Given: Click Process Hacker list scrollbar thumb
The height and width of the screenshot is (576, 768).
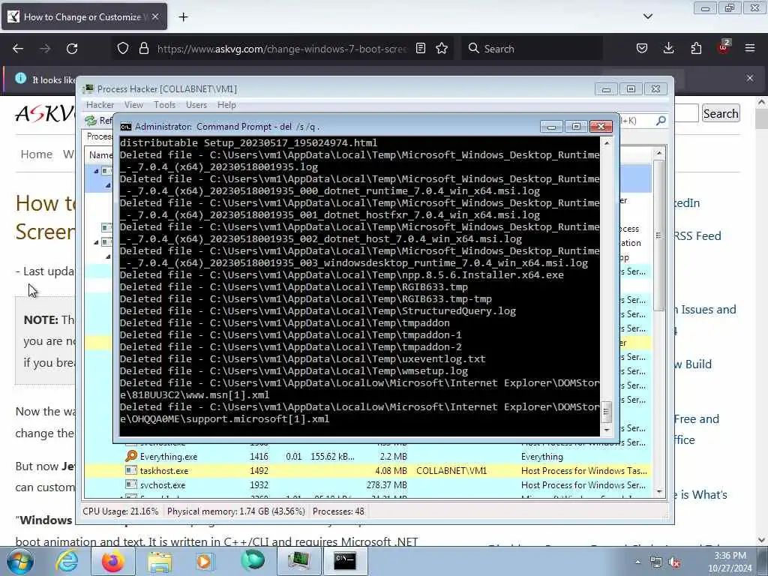Looking at the screenshot, I should coord(658,235).
